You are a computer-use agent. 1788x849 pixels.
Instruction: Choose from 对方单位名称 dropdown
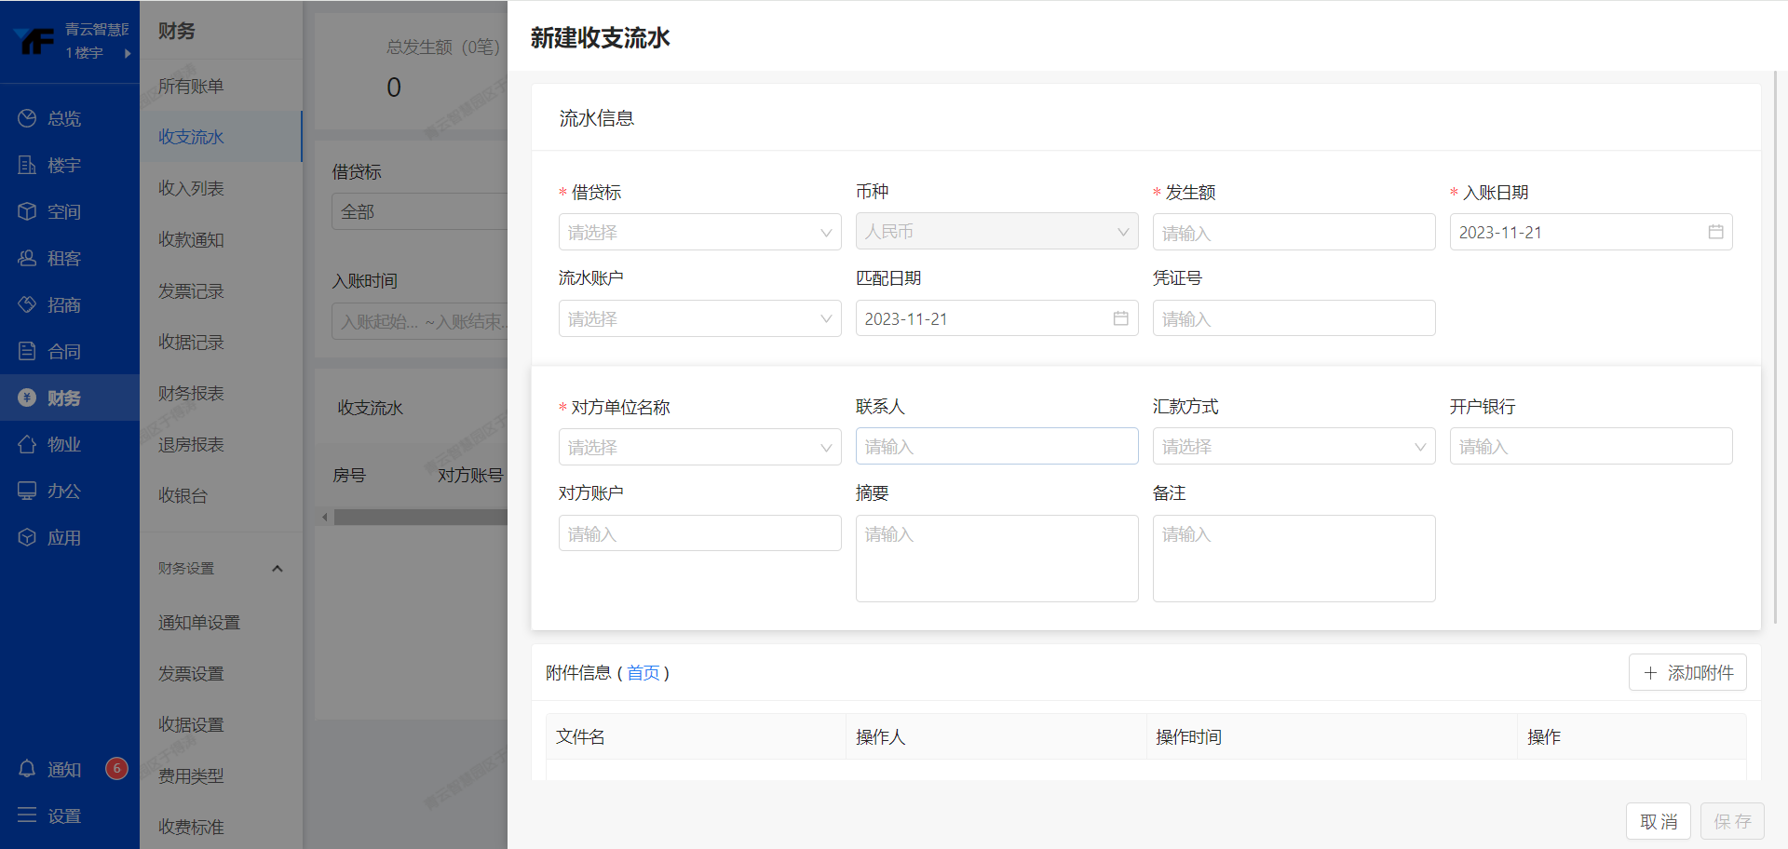click(699, 447)
